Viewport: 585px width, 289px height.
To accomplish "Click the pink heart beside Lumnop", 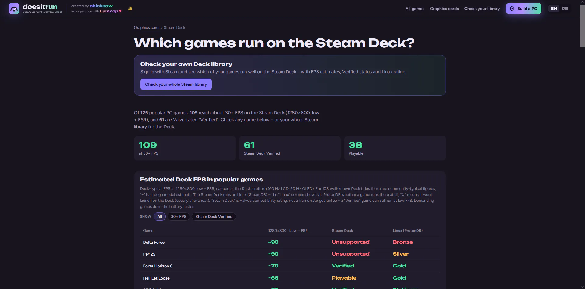I will (120, 11).
